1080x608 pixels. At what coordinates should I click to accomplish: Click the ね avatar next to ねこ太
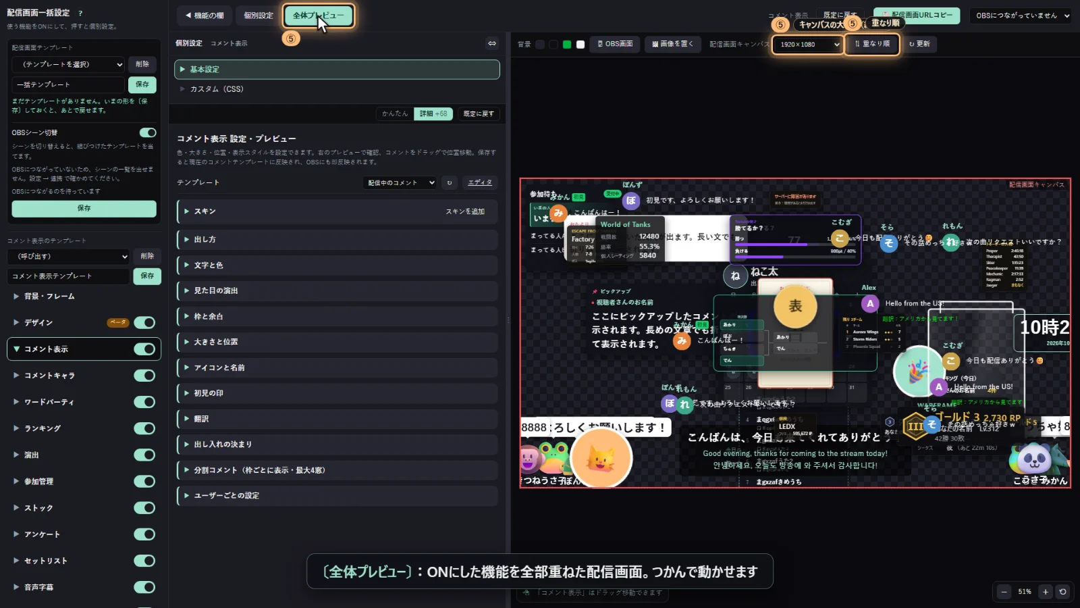735,276
